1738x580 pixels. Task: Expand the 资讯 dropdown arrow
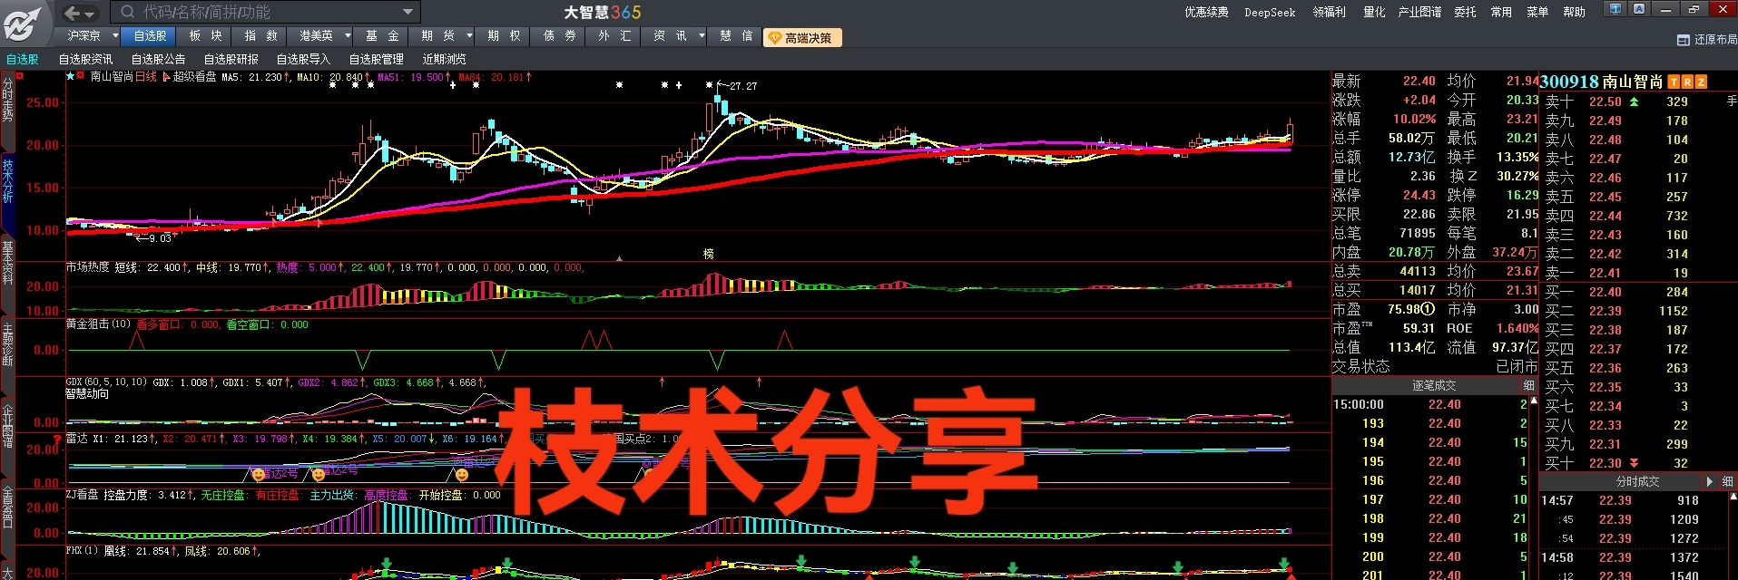click(702, 36)
